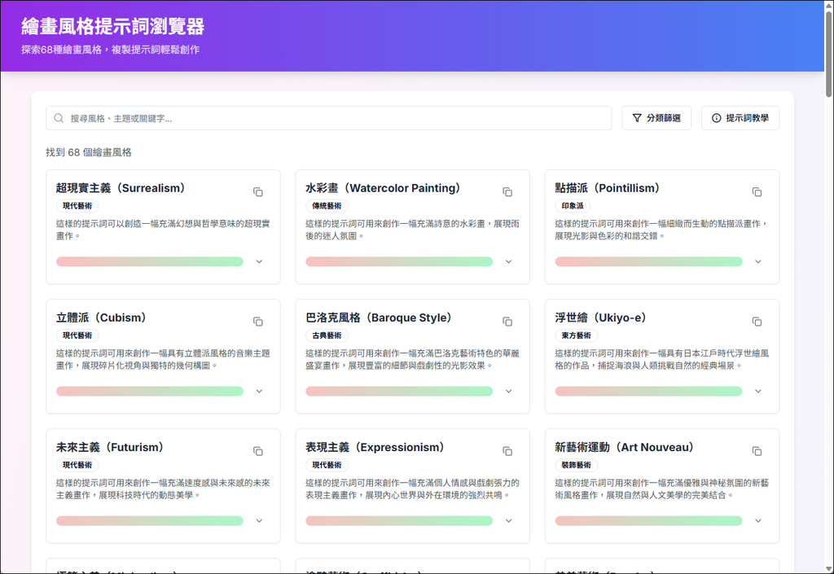Expand the Art Nouveau card

758,521
